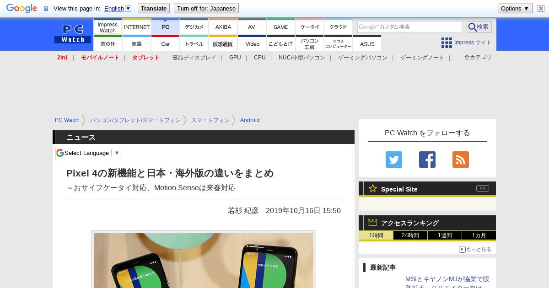Click the Impress サイト link
The image size is (549, 288).
(473, 43)
